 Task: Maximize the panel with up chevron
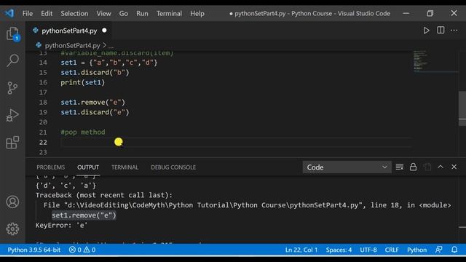(x=441, y=167)
